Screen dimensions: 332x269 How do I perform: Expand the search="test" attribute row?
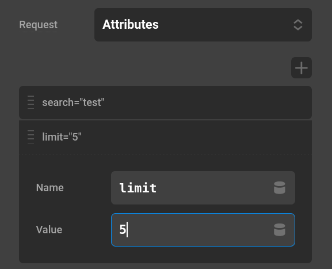[x=165, y=103]
